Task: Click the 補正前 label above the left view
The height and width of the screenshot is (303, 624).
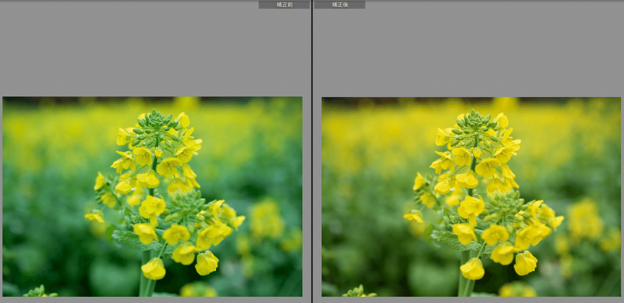Action: point(284,5)
